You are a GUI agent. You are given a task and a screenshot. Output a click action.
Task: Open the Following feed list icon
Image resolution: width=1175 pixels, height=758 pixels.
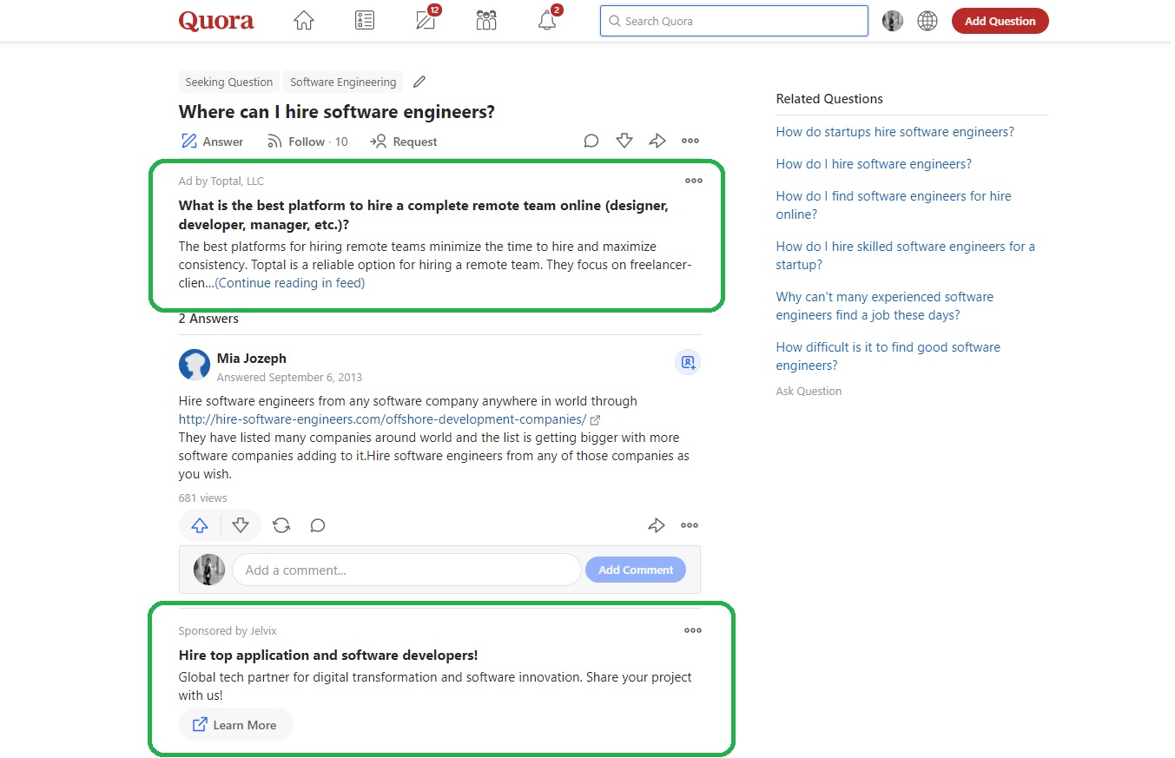click(365, 21)
